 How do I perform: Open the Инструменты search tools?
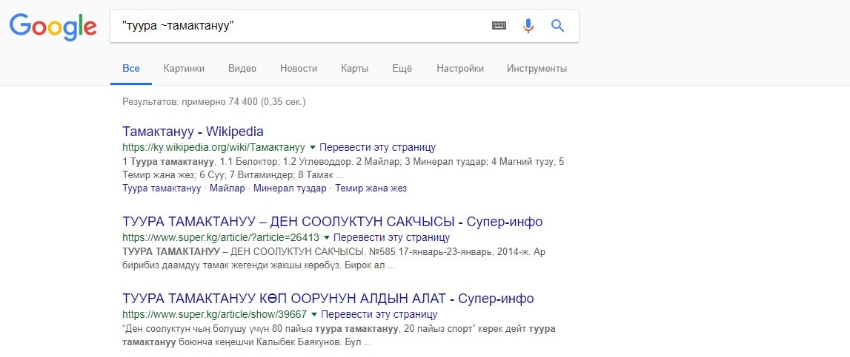click(537, 69)
